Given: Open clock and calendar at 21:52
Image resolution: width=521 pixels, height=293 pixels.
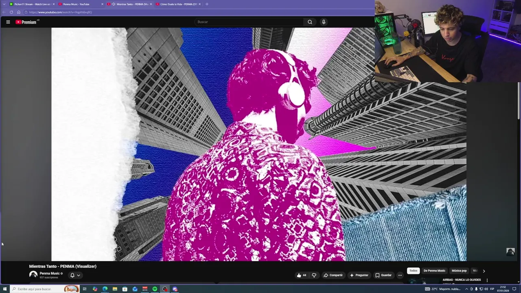Looking at the screenshot, I should pos(503,289).
